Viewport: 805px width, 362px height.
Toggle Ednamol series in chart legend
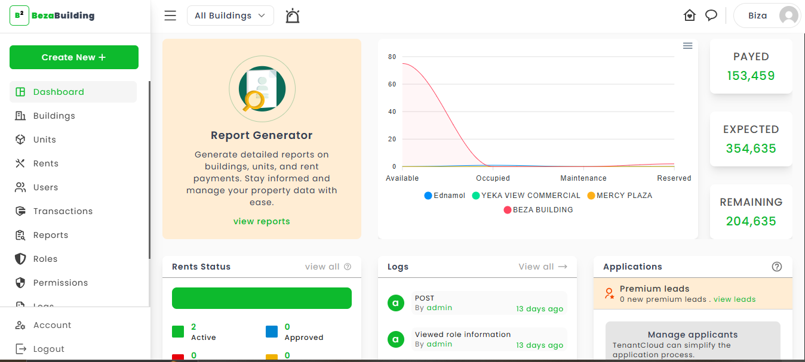point(445,196)
